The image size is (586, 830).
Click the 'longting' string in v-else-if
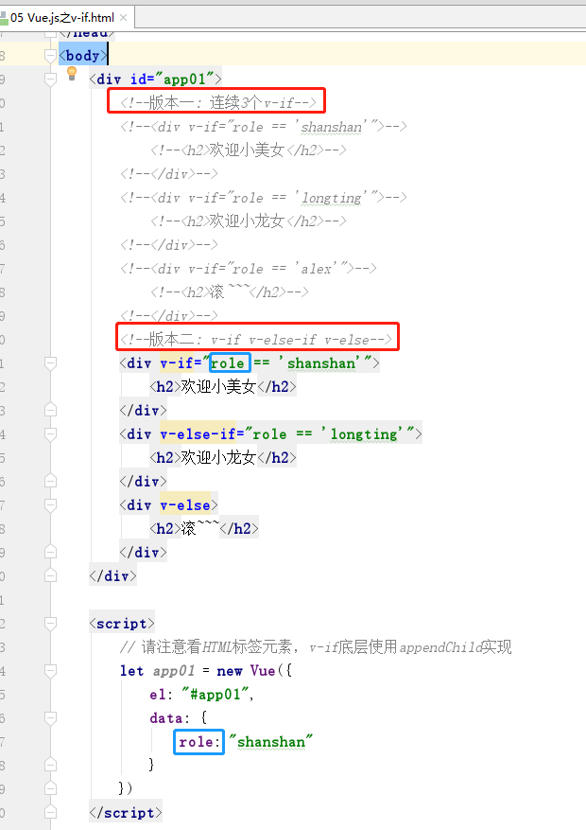(364, 434)
